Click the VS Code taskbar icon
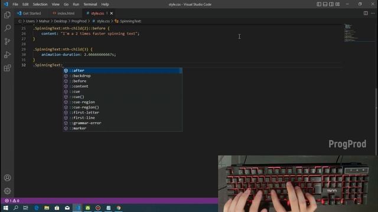Viewport: 378px width, 212px height. pyautogui.click(x=77, y=208)
